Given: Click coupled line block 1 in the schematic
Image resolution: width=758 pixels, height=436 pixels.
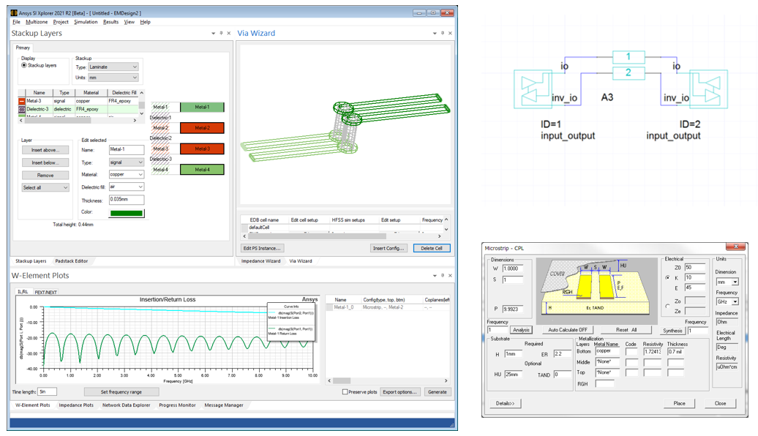Looking at the screenshot, I should click(x=628, y=57).
